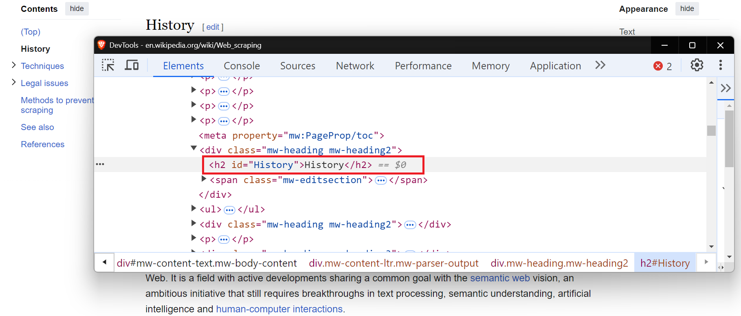Switch to the Console tab
The height and width of the screenshot is (316, 741).
(242, 66)
